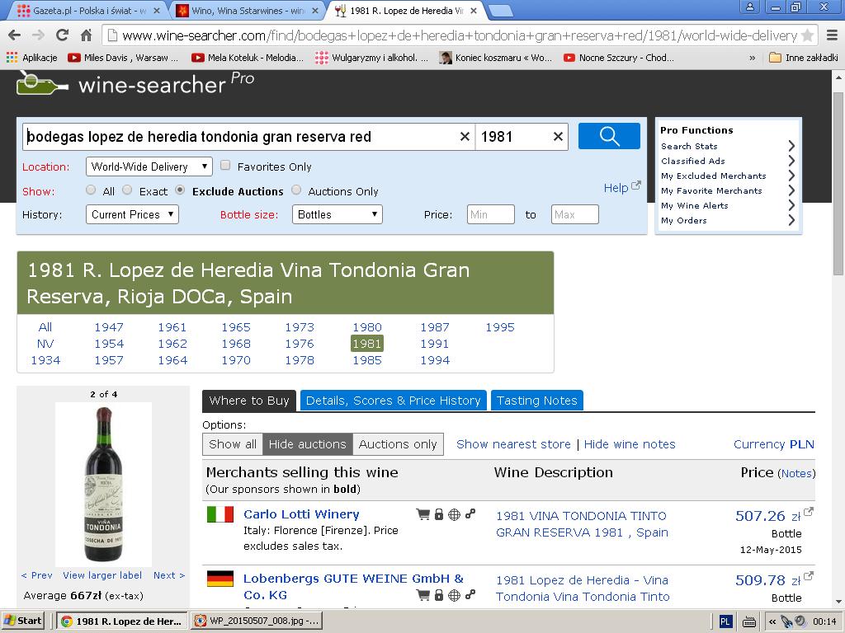Switch to the Wino, Wina Sstarwines tab
The height and width of the screenshot is (633, 845).
(x=247, y=10)
